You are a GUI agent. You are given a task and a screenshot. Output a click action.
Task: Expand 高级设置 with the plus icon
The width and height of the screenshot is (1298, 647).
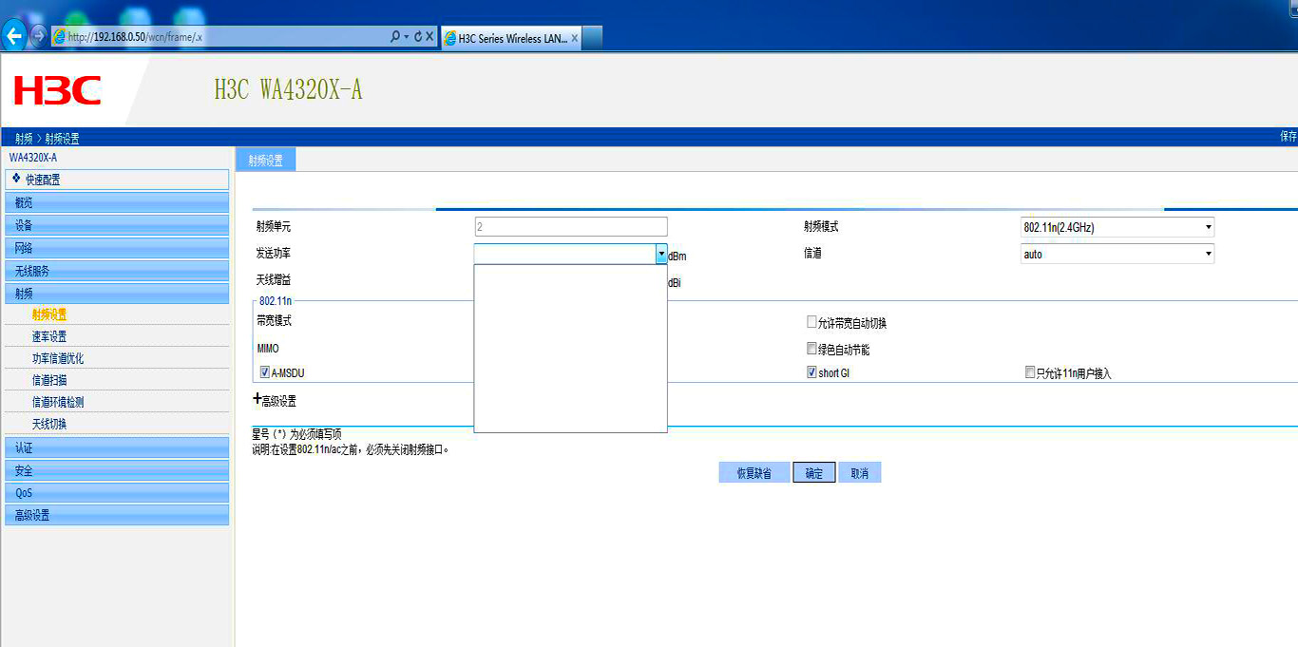pos(257,400)
